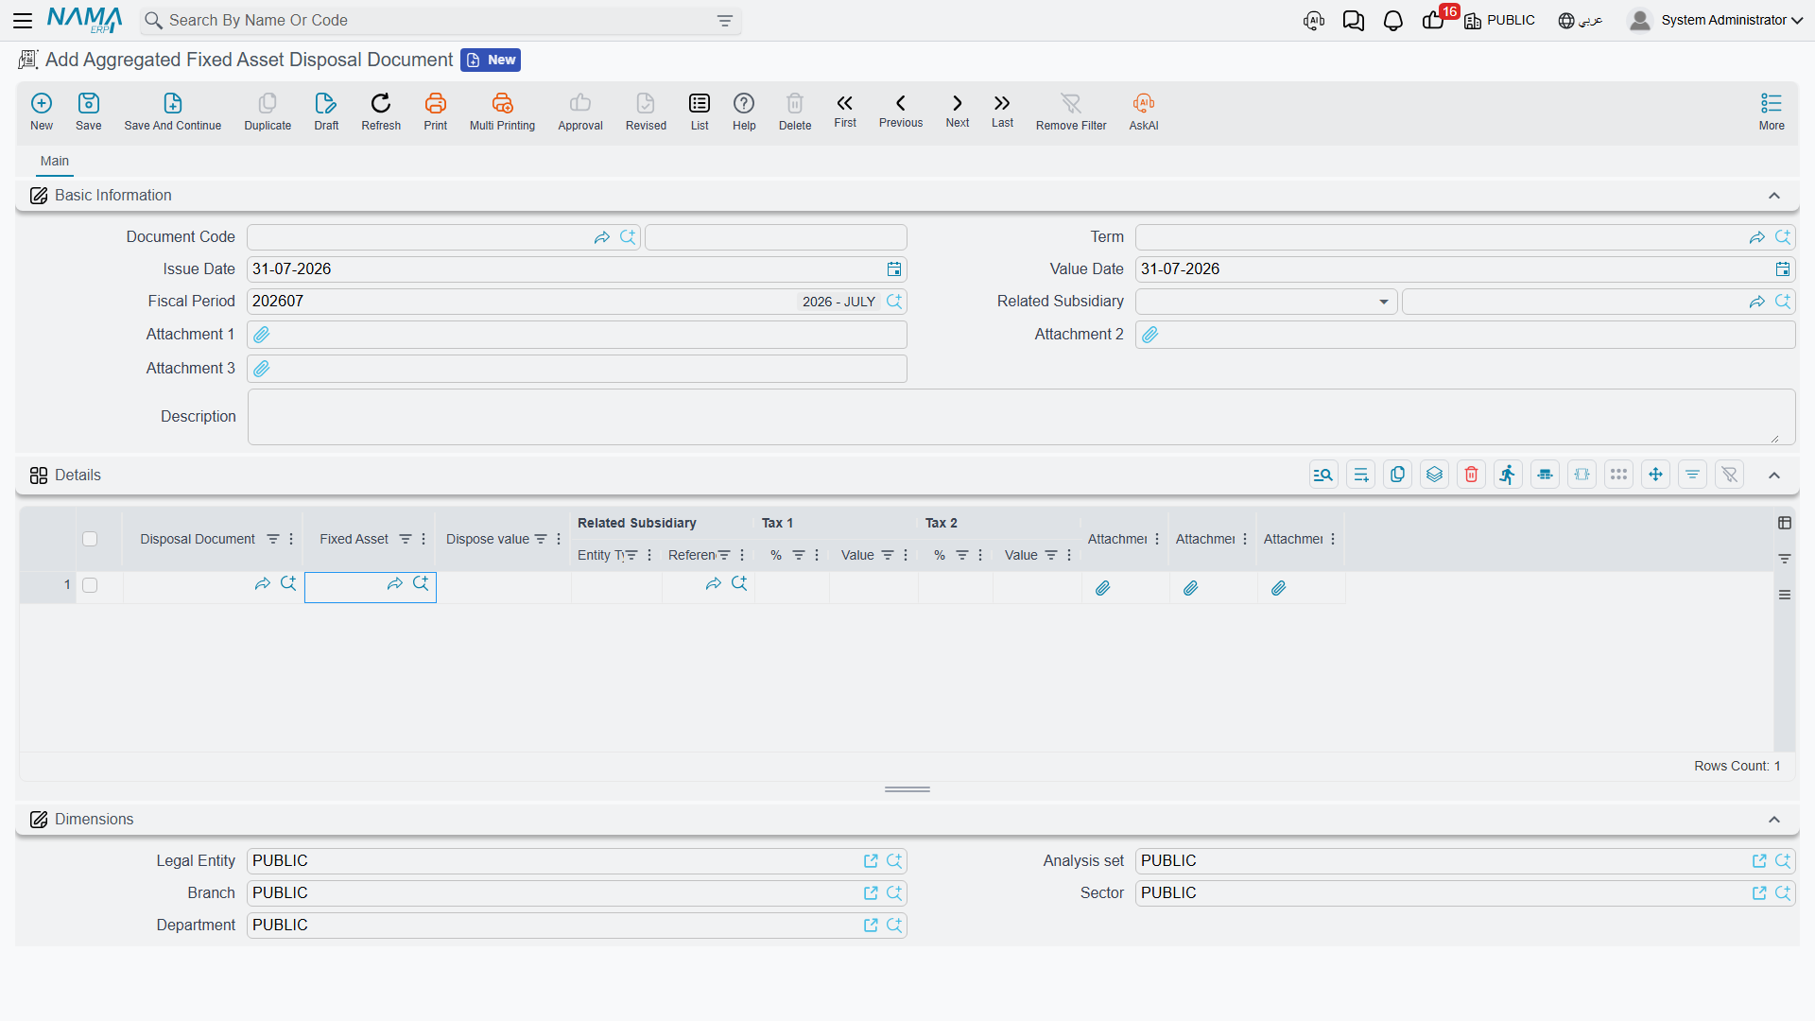Screen dimensions: 1815x1021
Task: Click the Search By Name Or Code box
Action: coord(440,21)
